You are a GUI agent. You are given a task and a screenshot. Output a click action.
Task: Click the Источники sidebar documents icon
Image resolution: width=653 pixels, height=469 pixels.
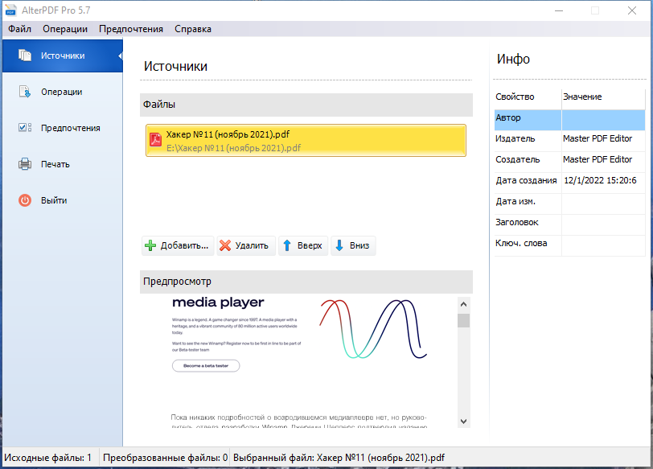(x=25, y=56)
